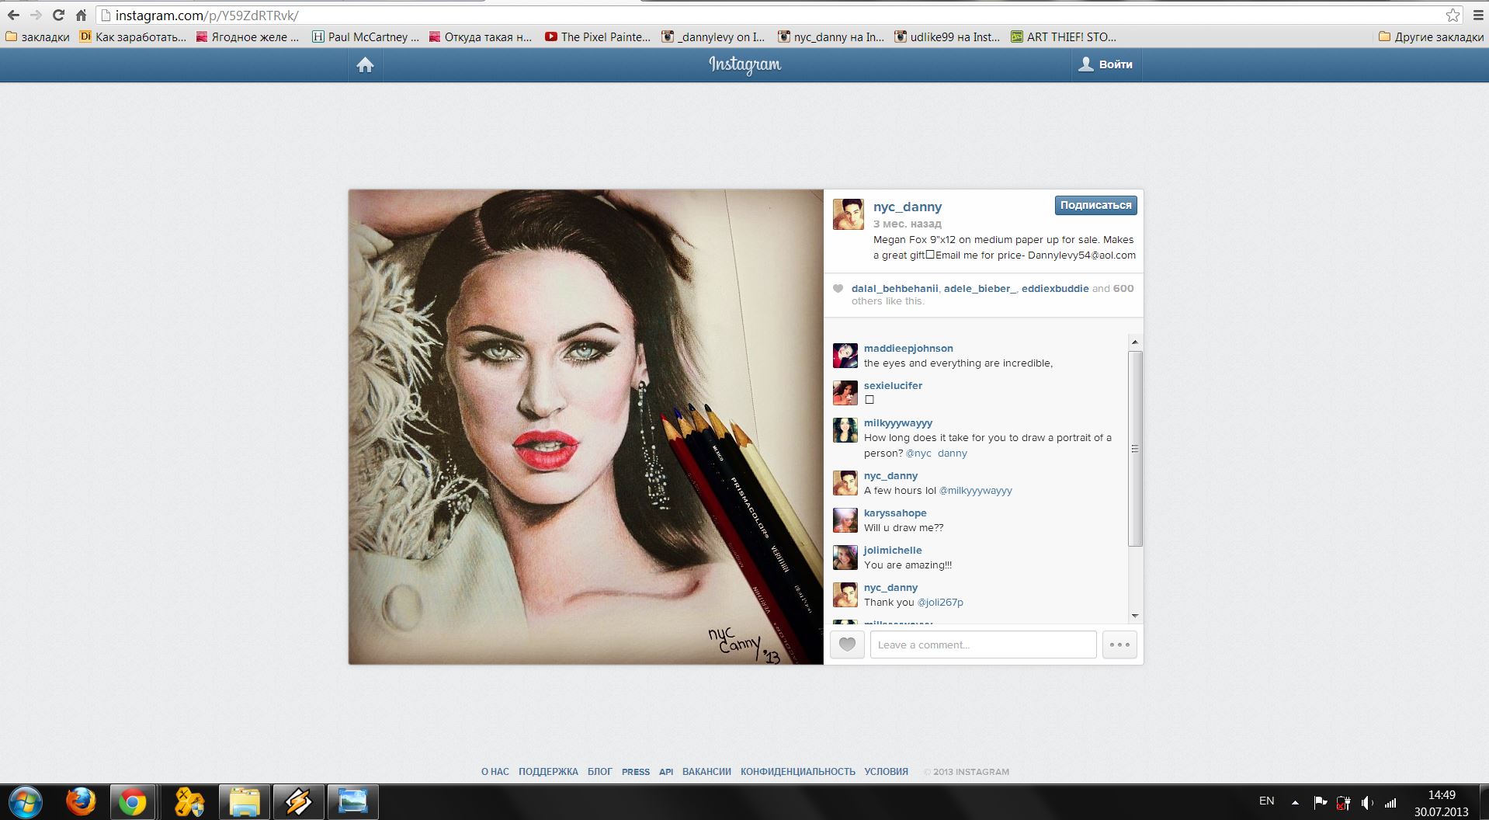Image resolution: width=1489 pixels, height=820 pixels.
Task: Open УСЛОВИЯ footer link
Action: click(x=886, y=772)
